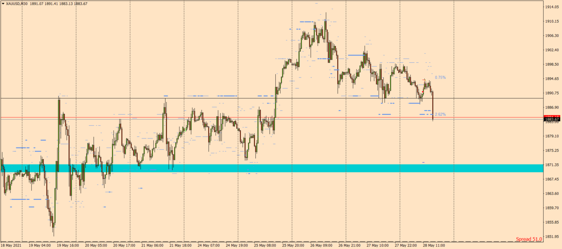
Task: Click the 27 May 10:00 time label
Action: point(378,246)
